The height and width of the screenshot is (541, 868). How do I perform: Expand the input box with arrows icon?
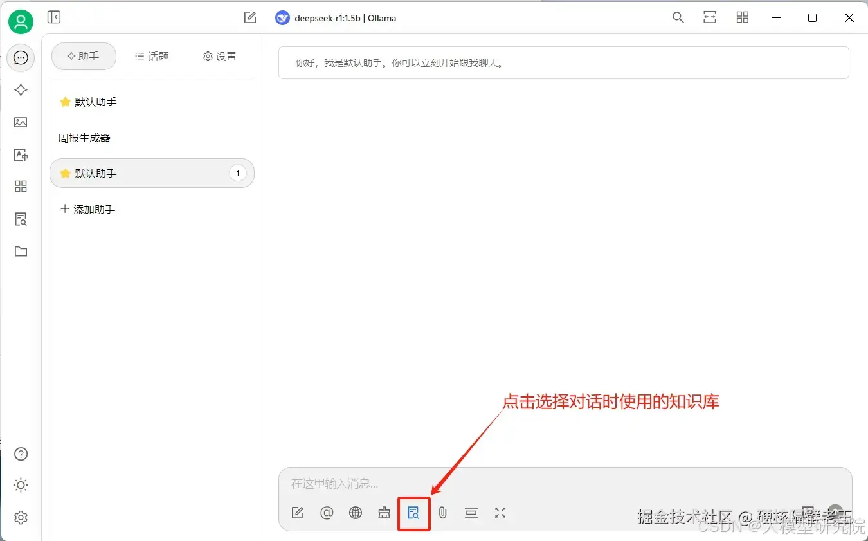pos(500,513)
